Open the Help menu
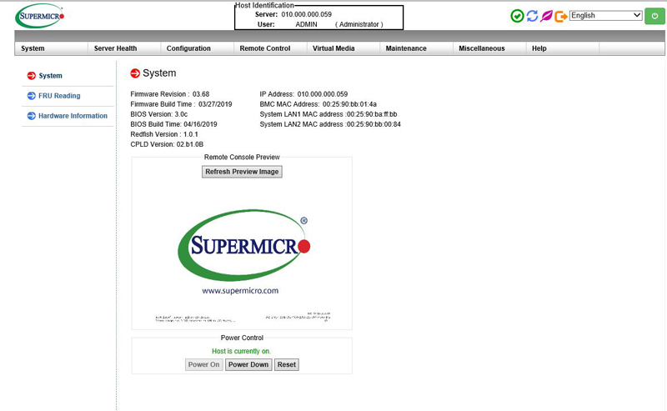667x411 pixels. (539, 48)
